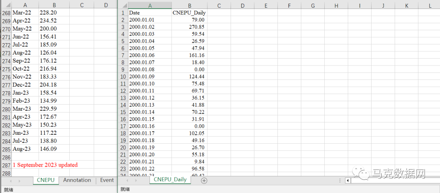
Task: Click value 234.52 in left window
Action: [x=54, y=20]
